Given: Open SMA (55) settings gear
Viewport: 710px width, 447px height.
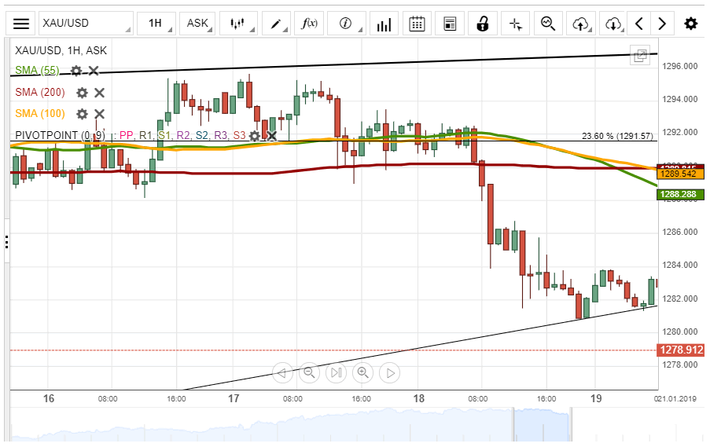Looking at the screenshot, I should [x=76, y=71].
